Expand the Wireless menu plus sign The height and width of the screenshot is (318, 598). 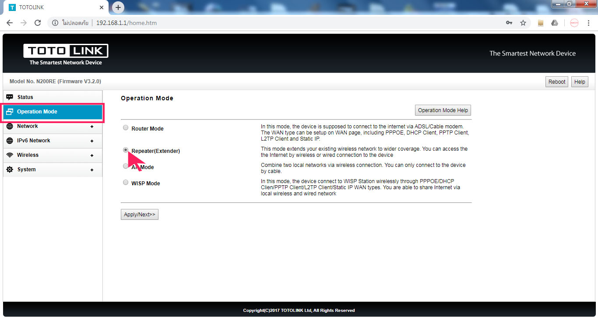92,155
